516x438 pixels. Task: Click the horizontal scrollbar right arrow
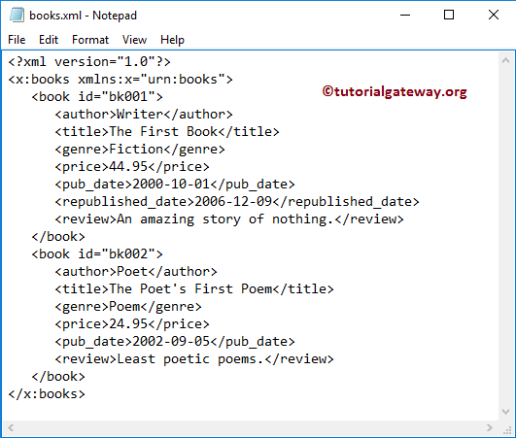[x=490, y=427]
